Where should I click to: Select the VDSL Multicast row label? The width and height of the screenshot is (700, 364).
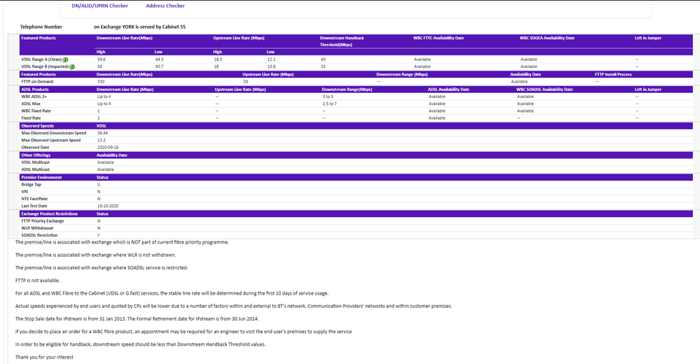pos(36,162)
